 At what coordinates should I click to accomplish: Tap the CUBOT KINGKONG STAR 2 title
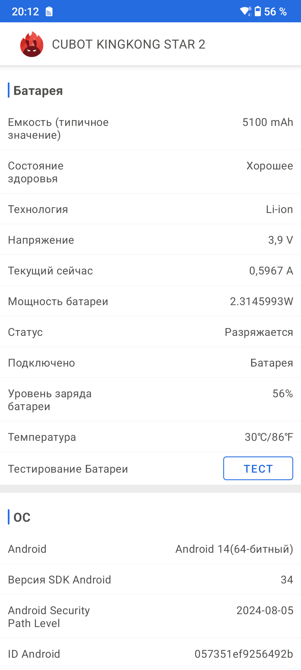128,44
